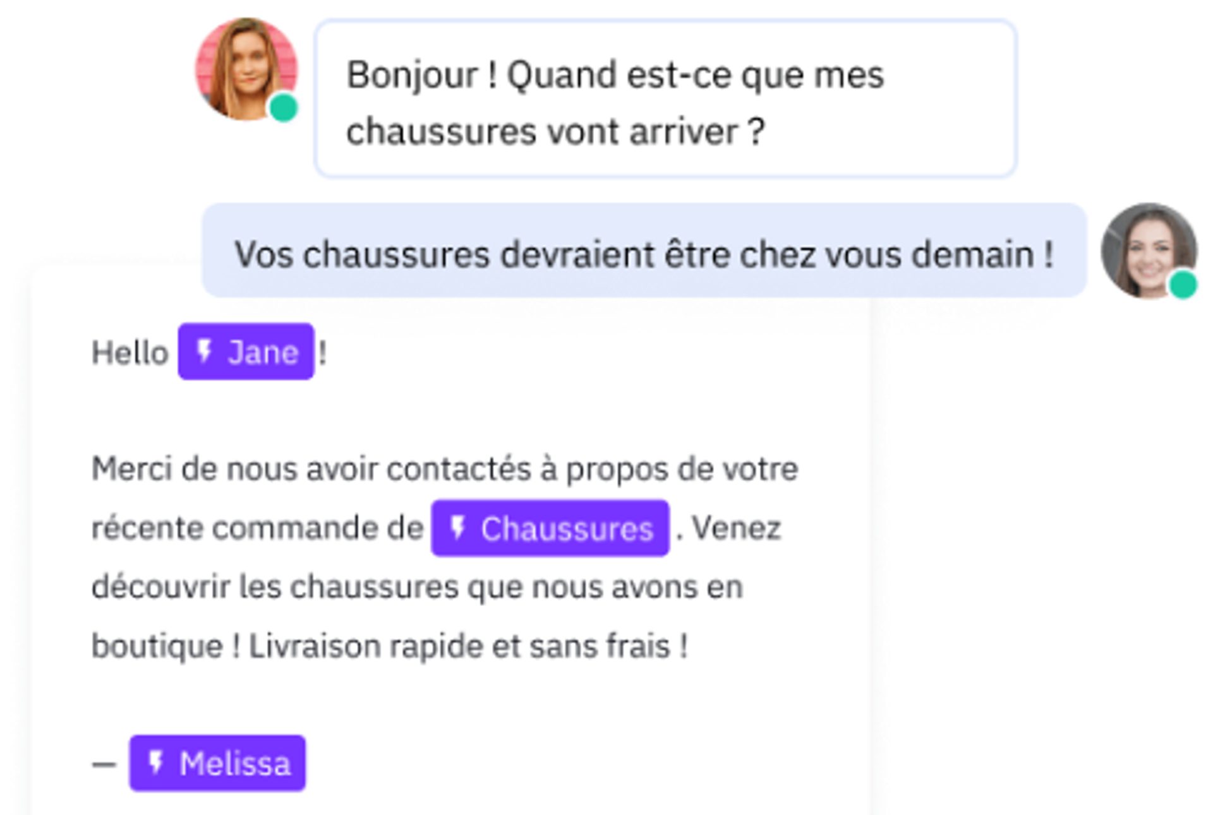Click the customer's "Bonjour ! Quand est-ce" message bubble
Viewport: 1213px width, 815px height.
[665, 98]
